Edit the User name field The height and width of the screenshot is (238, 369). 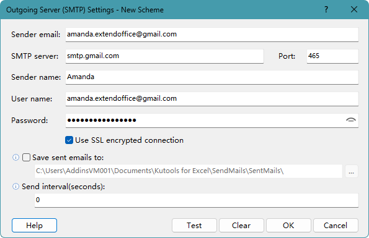212,99
